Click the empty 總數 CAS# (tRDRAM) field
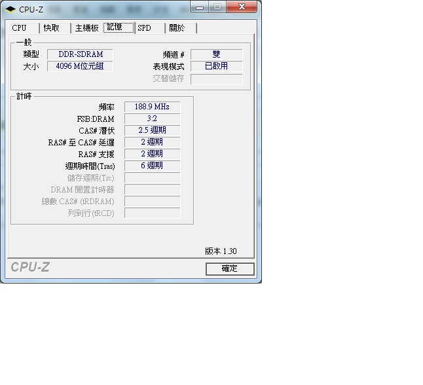Image resolution: width=423 pixels, height=385 pixels. 152,201
